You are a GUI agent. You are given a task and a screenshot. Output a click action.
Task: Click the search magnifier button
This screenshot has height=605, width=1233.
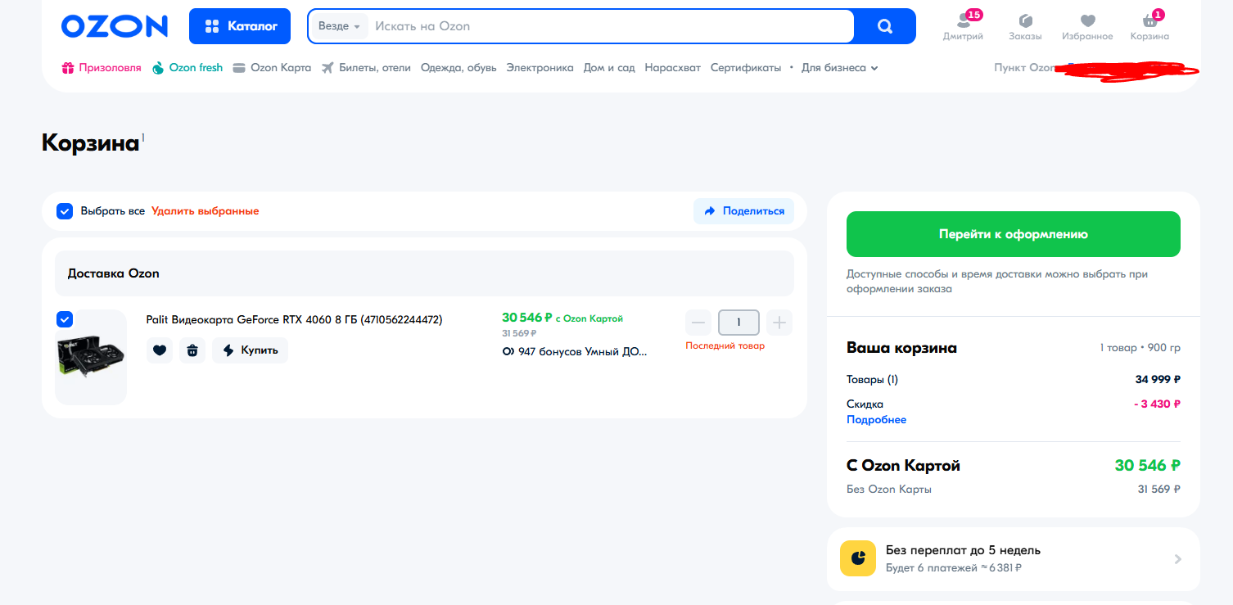click(885, 26)
